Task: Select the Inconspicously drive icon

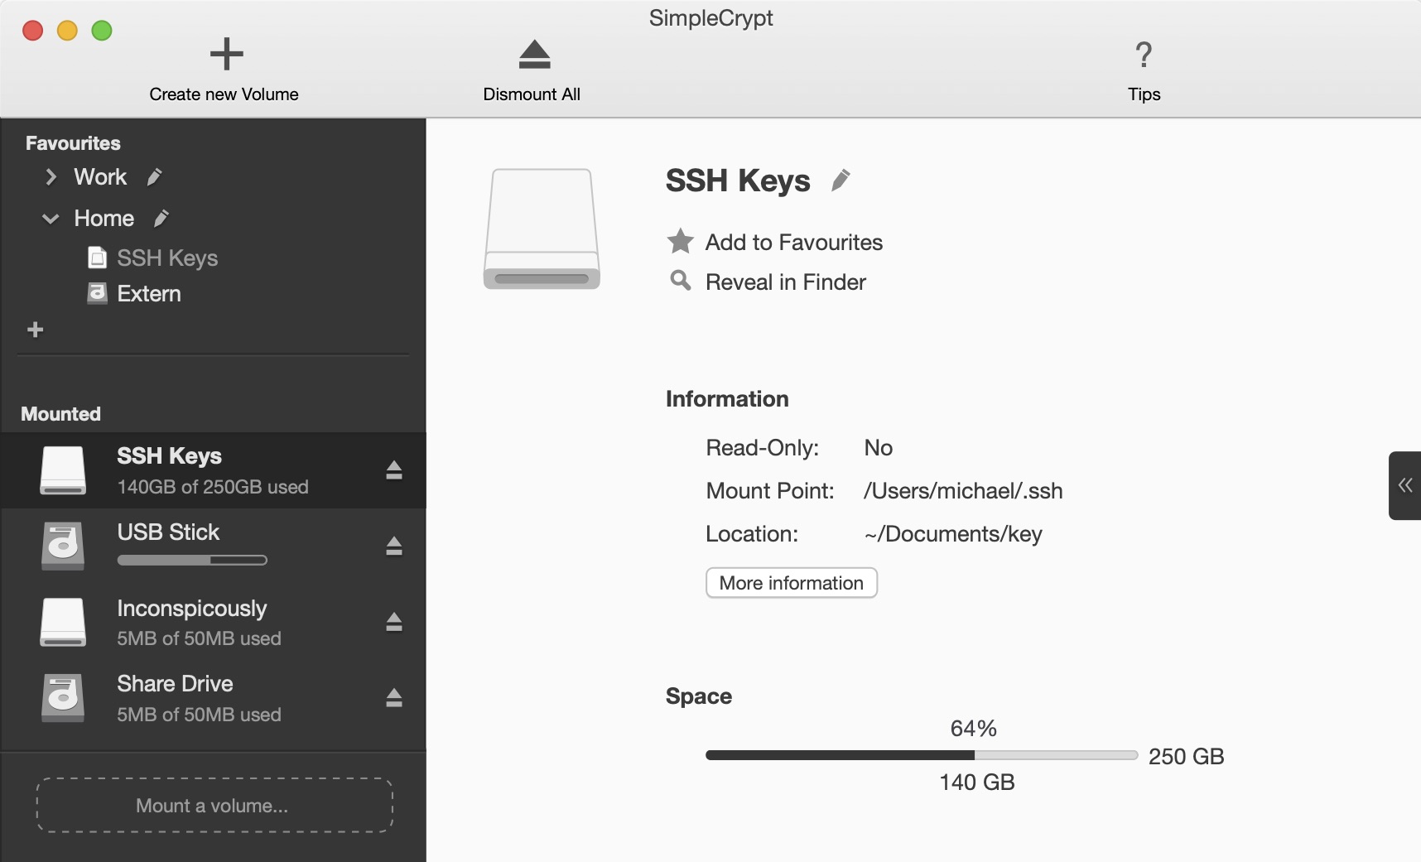Action: 63,622
